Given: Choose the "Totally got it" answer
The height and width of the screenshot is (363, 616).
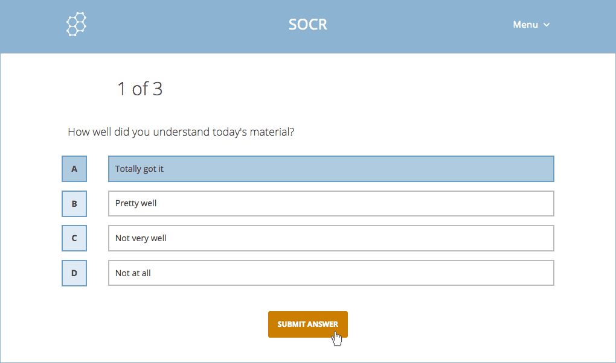Looking at the screenshot, I should pos(331,169).
